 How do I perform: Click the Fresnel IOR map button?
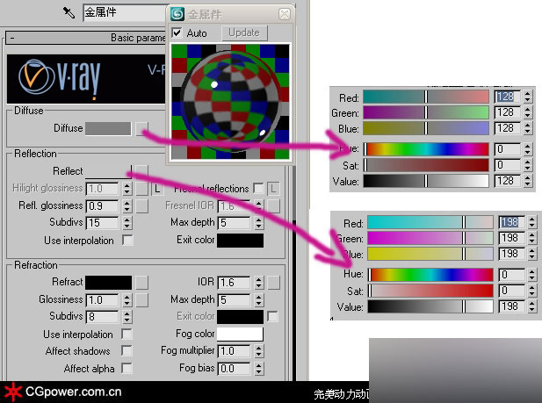coord(273,206)
